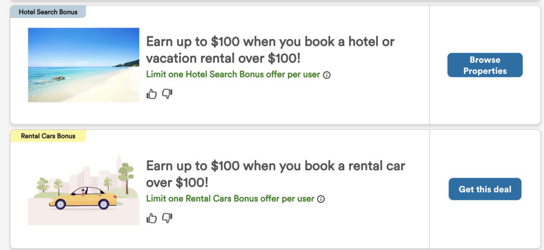The height and width of the screenshot is (250, 544).
Task: Click the Browse Properties button
Action: (x=484, y=65)
